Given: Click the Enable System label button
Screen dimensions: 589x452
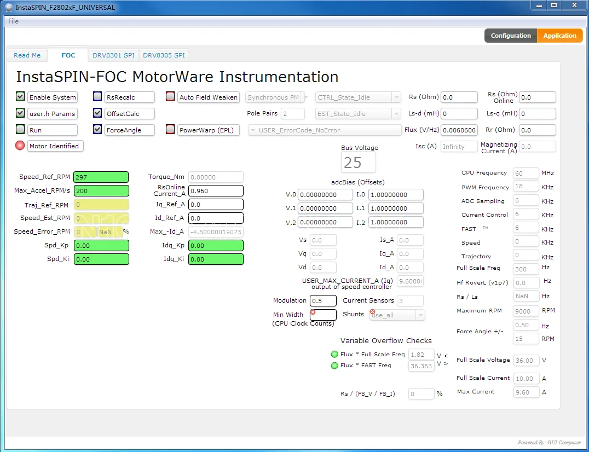Looking at the screenshot, I should pos(53,97).
